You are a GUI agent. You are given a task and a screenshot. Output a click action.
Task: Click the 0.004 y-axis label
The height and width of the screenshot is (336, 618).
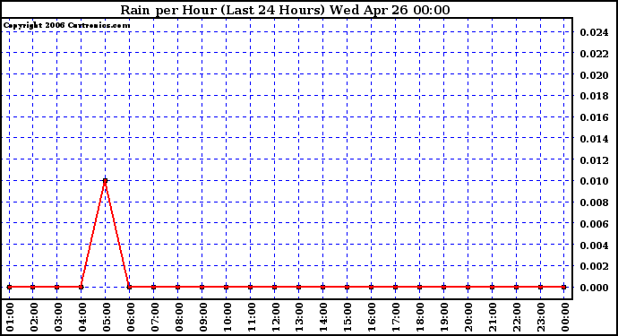click(x=594, y=246)
